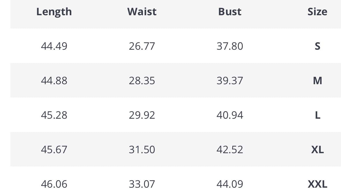Click the Bust column header
The height and width of the screenshot is (196, 341).
230,12
